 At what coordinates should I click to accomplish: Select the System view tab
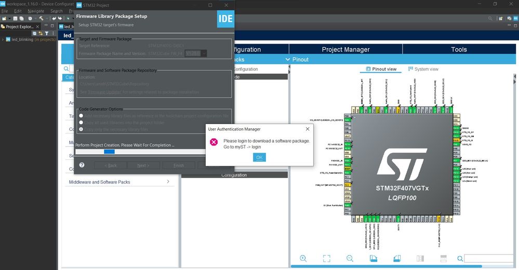pos(423,69)
